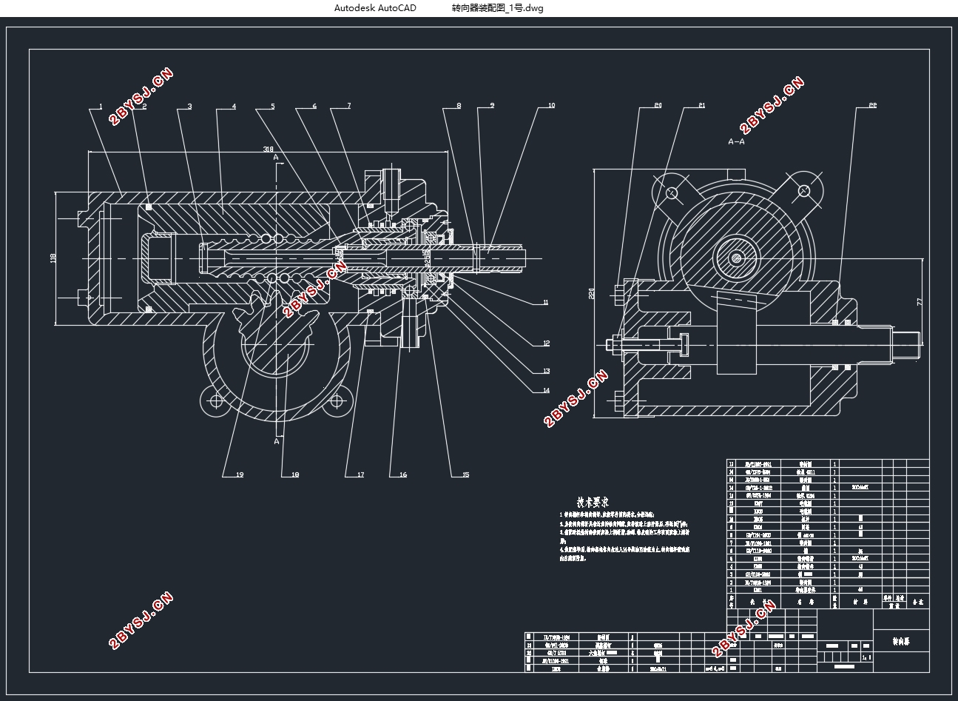Click the 77 dimension text

(x=920, y=301)
